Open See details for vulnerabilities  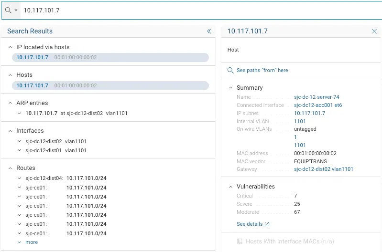pos(250,224)
